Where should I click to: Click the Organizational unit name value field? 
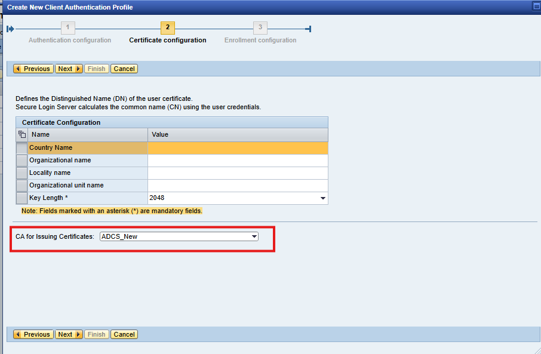238,186
